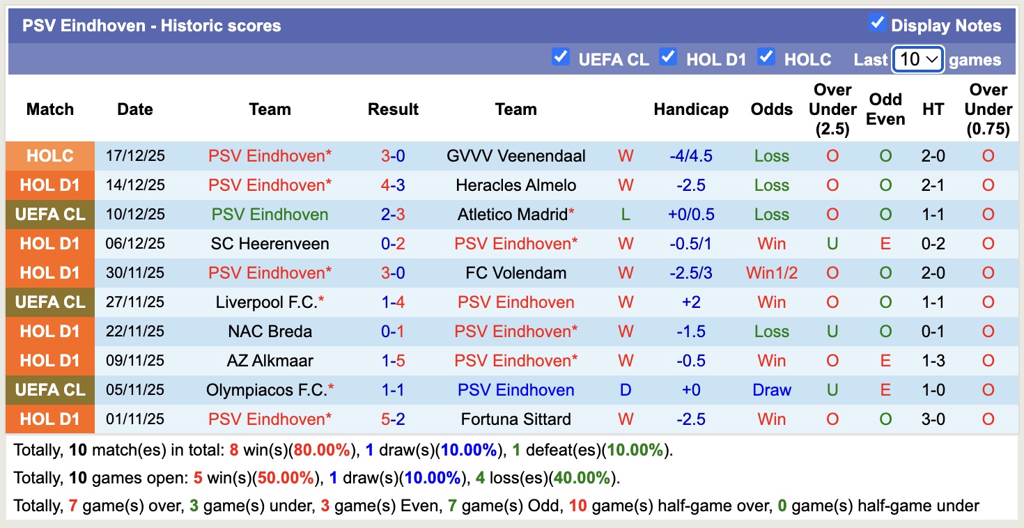Click the 80.00% win percentage in the summary
The height and width of the screenshot is (528, 1024).
click(x=320, y=450)
